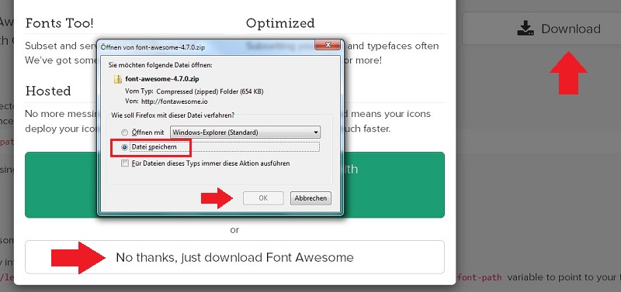The width and height of the screenshot is (621, 292).
Task: Select the 'Öffnen mit' radio button
Action: [x=125, y=132]
